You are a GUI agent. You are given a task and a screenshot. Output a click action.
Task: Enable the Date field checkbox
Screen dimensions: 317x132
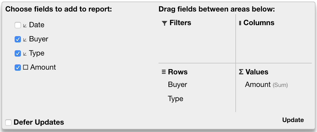click(x=18, y=25)
